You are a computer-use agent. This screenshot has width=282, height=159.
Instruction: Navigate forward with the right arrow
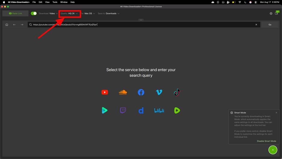coord(22,24)
